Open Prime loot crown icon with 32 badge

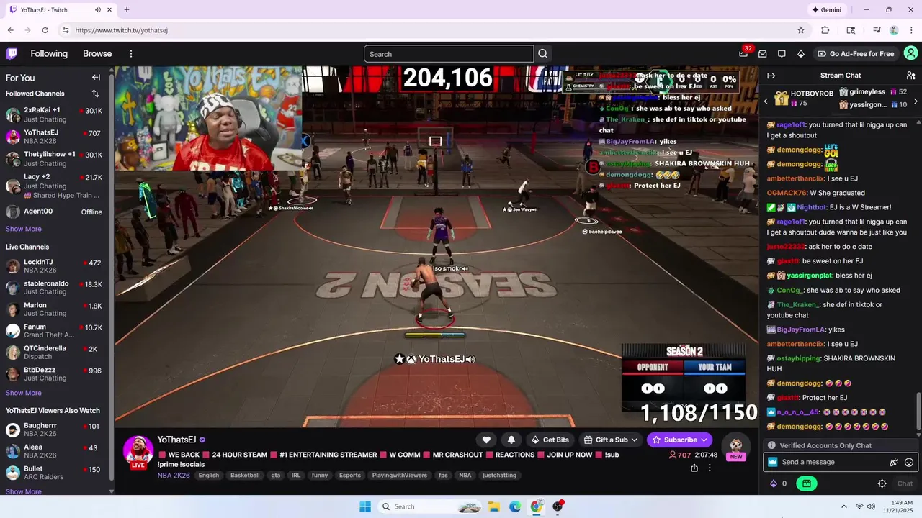pos(743,53)
